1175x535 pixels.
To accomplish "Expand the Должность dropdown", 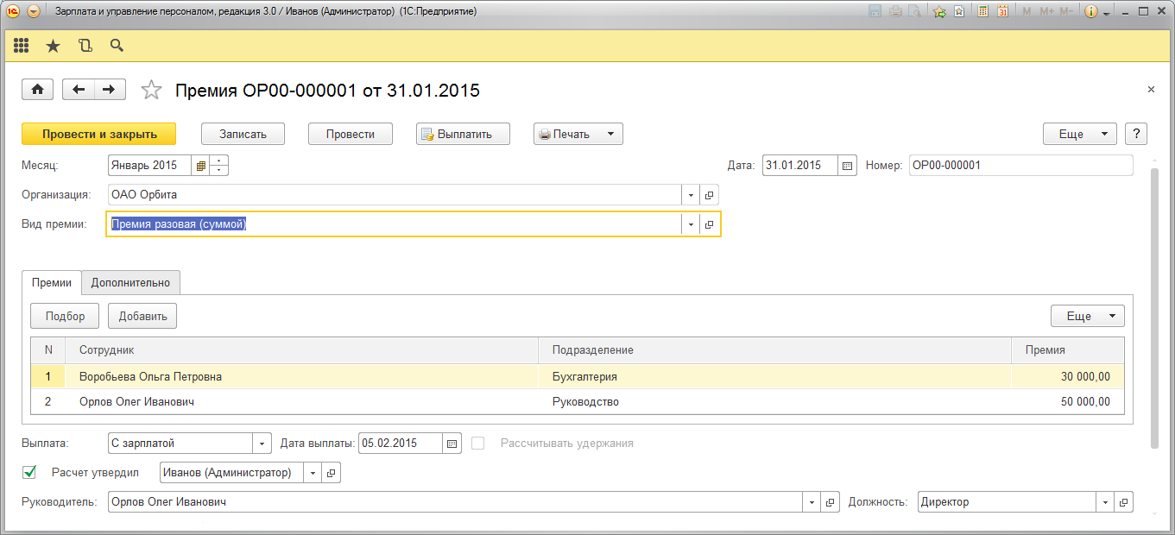I will click(x=1105, y=502).
